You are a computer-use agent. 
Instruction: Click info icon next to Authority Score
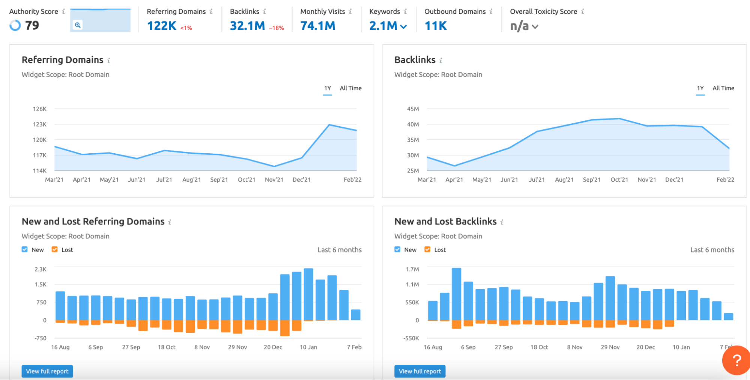click(63, 12)
